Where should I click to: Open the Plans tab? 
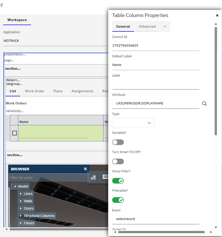pos(58,91)
